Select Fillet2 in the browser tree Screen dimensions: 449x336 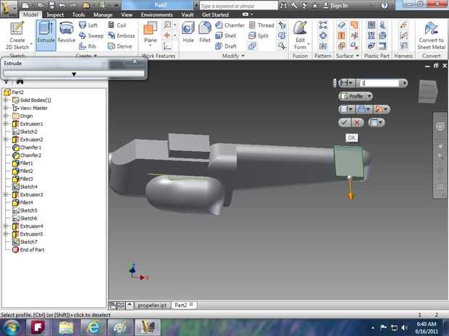click(26, 171)
